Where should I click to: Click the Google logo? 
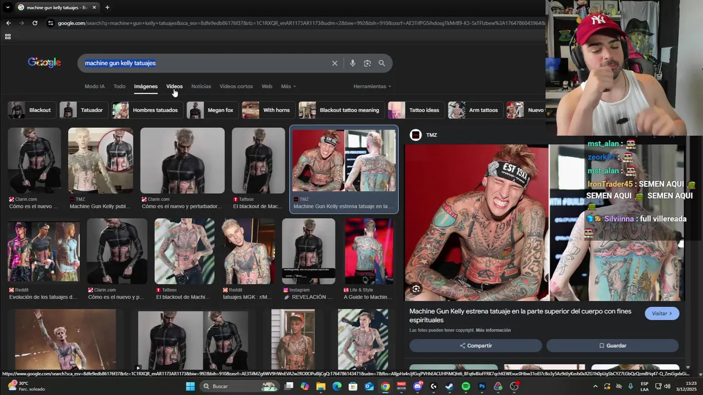(44, 63)
